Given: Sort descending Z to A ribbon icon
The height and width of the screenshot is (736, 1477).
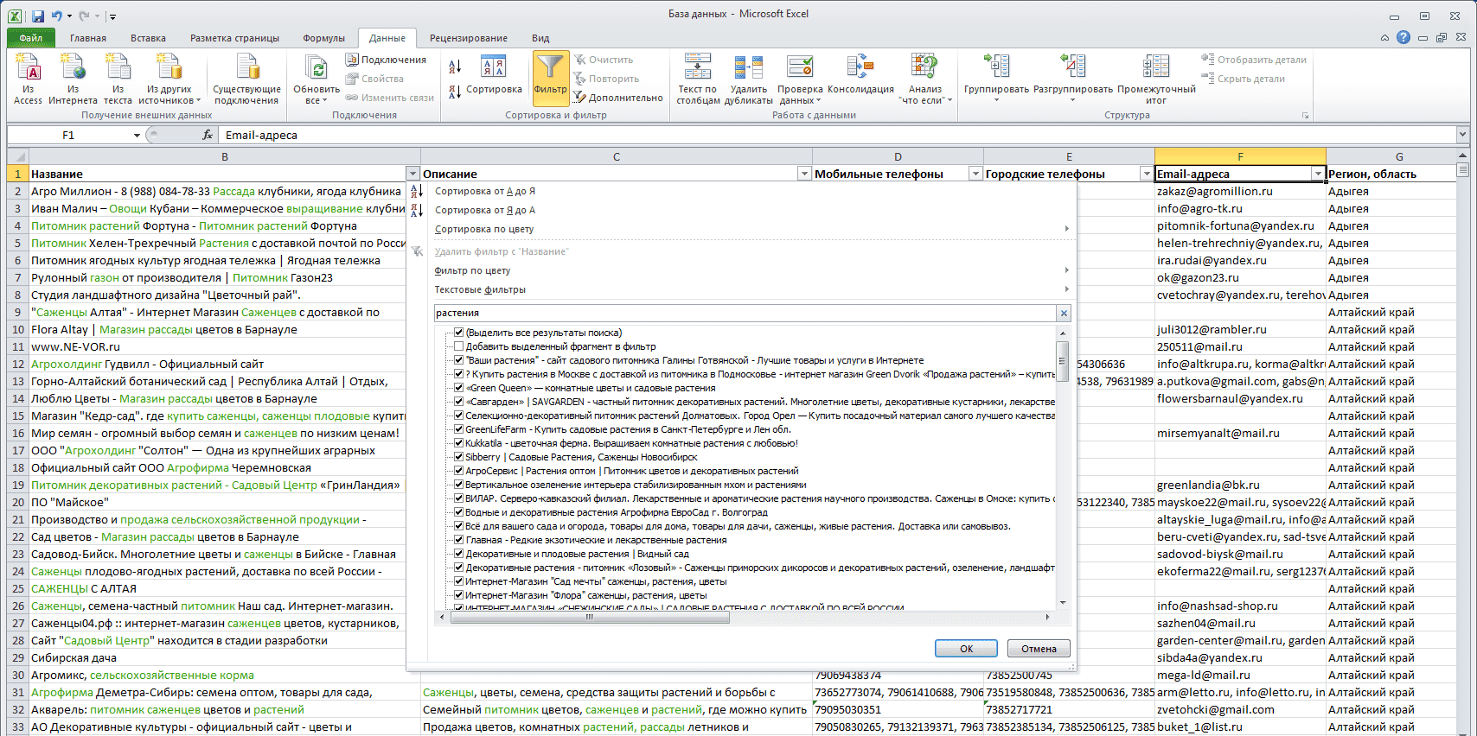Looking at the screenshot, I should pos(455,92).
